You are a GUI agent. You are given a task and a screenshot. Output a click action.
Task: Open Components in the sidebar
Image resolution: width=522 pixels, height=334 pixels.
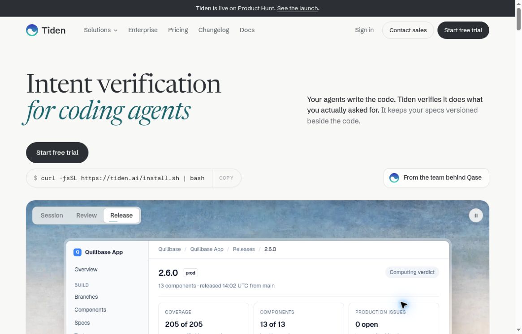point(90,310)
